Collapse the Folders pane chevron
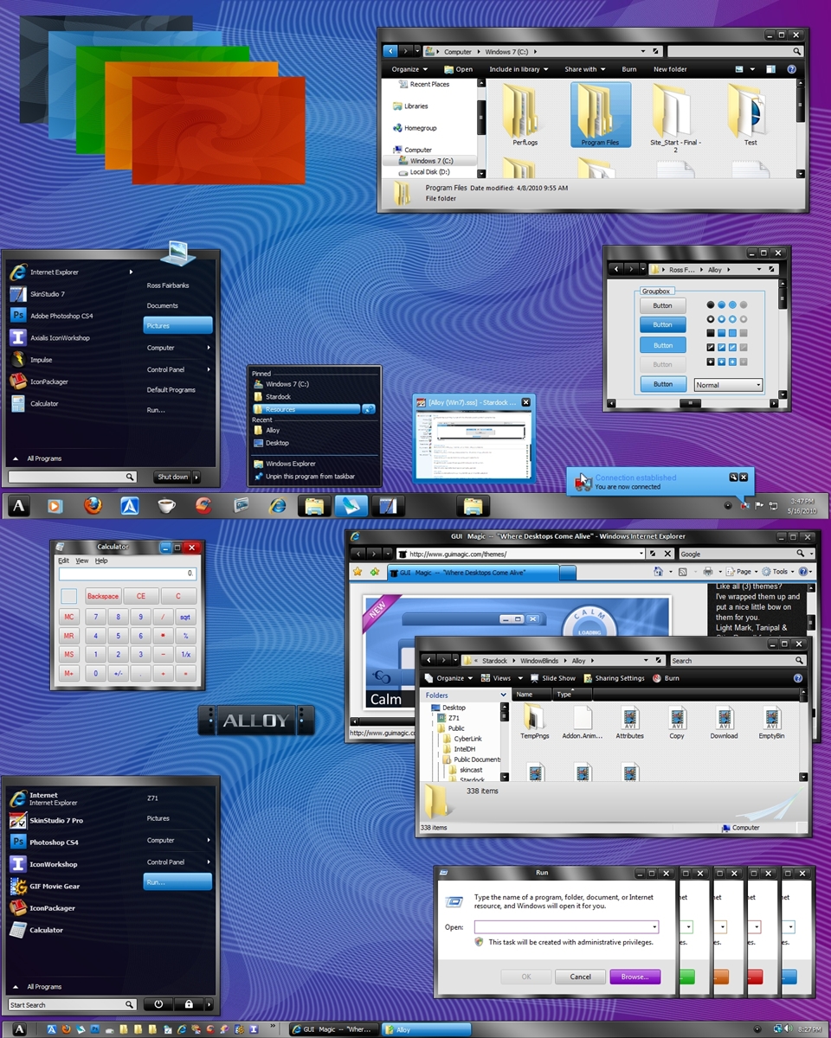 click(503, 695)
